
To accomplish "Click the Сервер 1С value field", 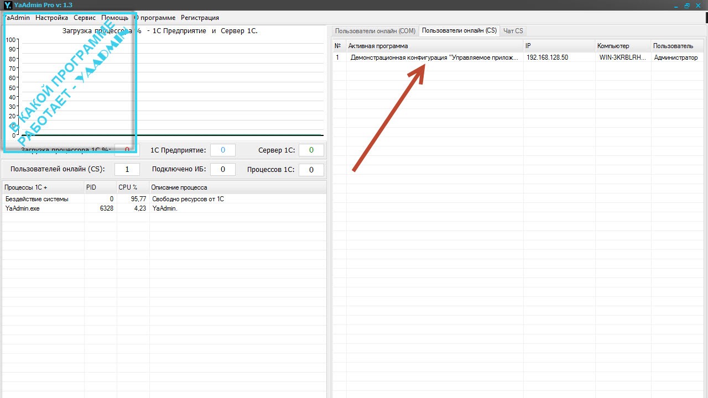I will [311, 150].
